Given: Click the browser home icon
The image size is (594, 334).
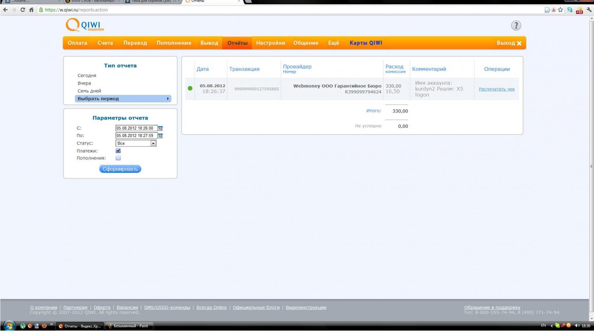Looking at the screenshot, I should (x=32, y=10).
